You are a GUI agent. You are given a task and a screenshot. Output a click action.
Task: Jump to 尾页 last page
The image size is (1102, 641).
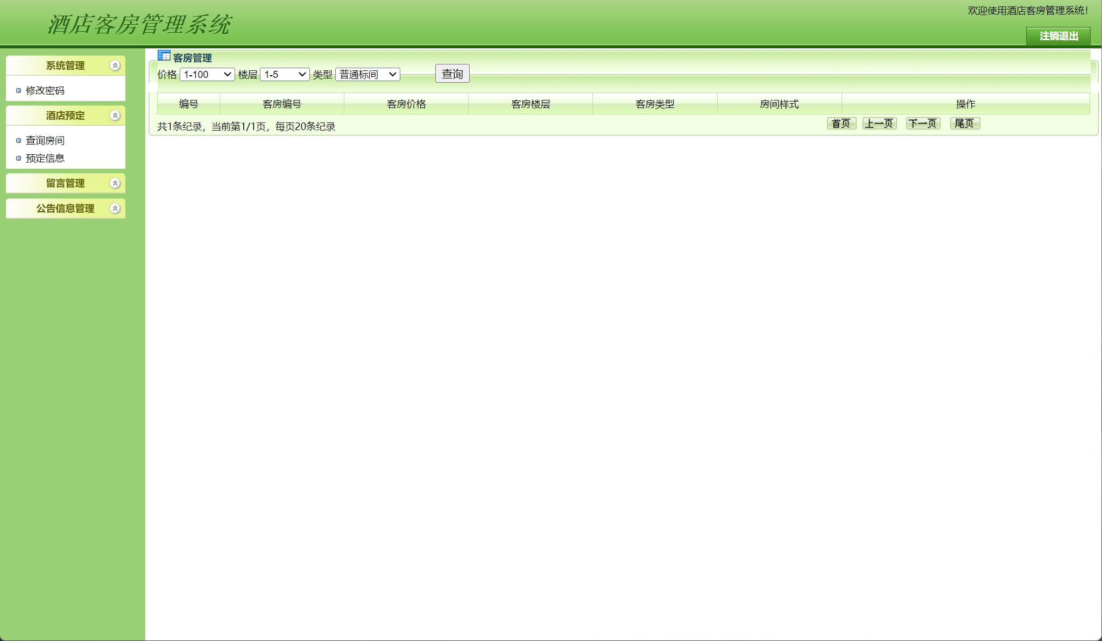pos(965,124)
